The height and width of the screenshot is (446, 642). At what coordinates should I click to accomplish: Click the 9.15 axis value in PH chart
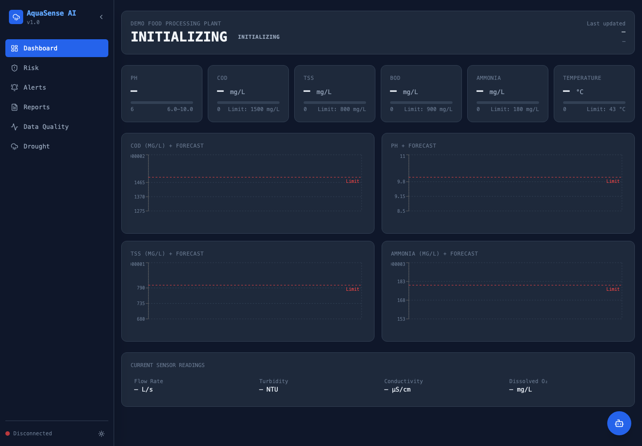(x=400, y=196)
